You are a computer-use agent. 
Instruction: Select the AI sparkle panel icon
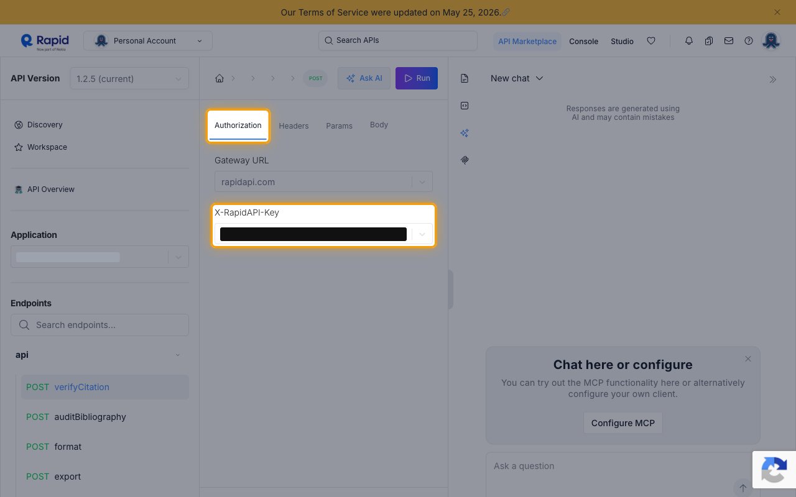465,133
